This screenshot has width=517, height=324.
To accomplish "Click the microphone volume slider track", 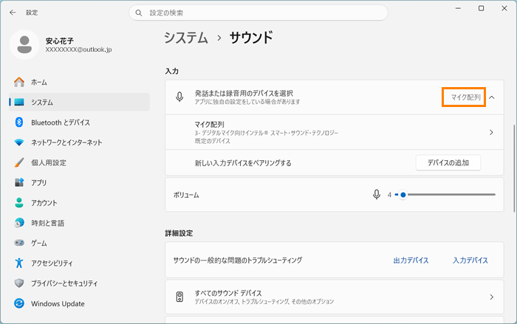I will (445, 194).
